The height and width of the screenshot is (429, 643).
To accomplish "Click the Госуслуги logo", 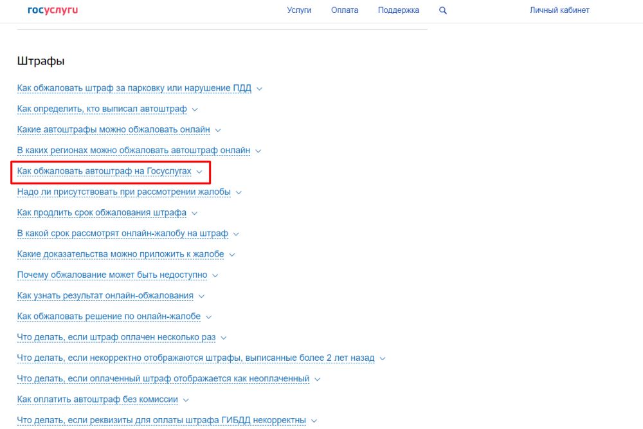I will (x=53, y=10).
